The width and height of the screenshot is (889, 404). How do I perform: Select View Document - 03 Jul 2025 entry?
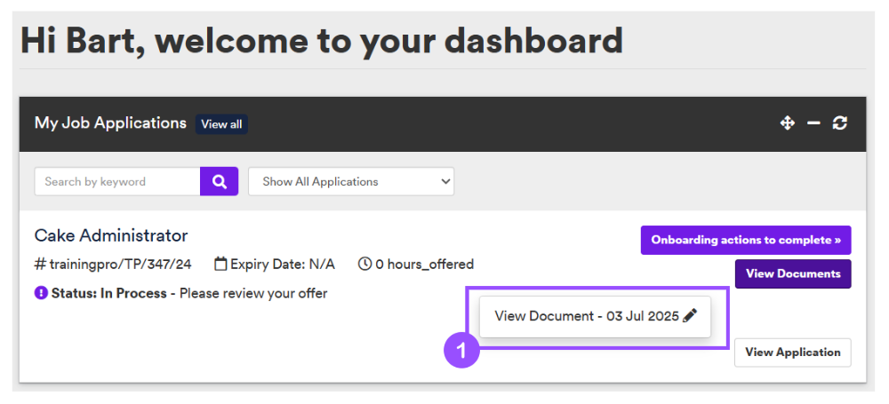click(x=595, y=317)
